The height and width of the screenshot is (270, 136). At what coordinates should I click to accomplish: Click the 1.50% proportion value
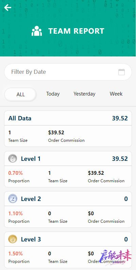pos(16,253)
